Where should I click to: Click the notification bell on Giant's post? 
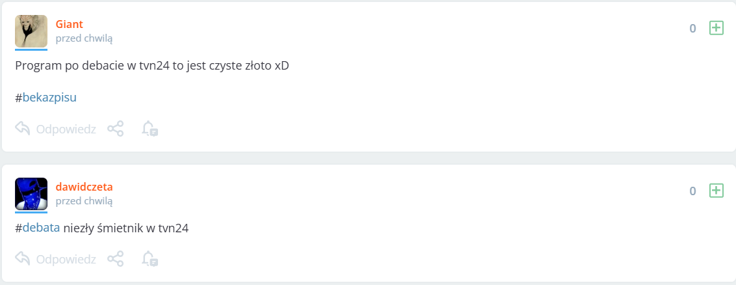point(150,129)
